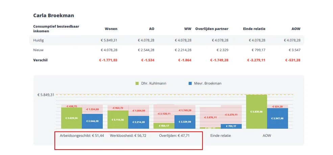This screenshot has width=333, height=155.
Task: Click Verschil Wonen value € -1.771,03
Action: pyautogui.click(x=108, y=60)
